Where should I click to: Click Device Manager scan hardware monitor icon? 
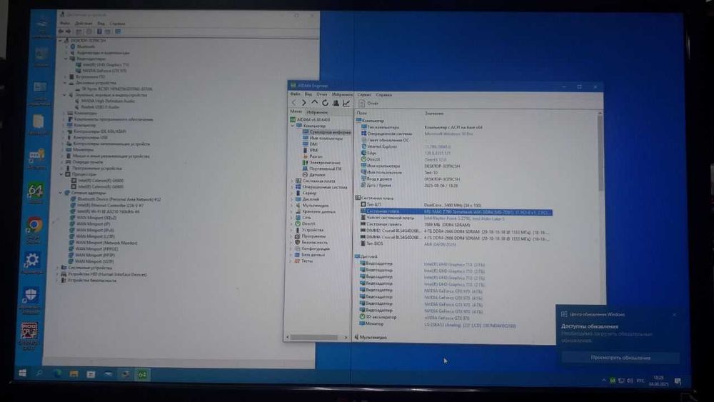pos(118,31)
